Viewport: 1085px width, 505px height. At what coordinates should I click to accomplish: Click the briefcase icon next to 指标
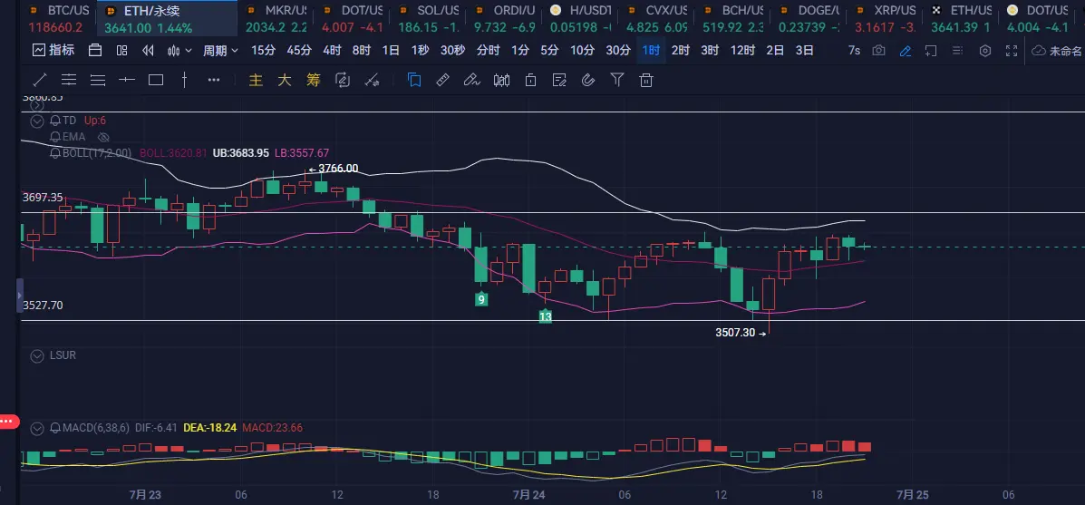pos(95,51)
